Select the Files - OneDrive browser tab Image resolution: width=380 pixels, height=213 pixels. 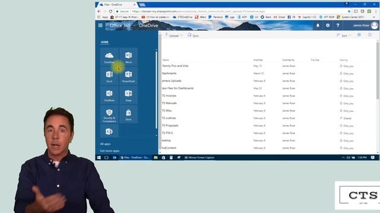[x=116, y=5]
